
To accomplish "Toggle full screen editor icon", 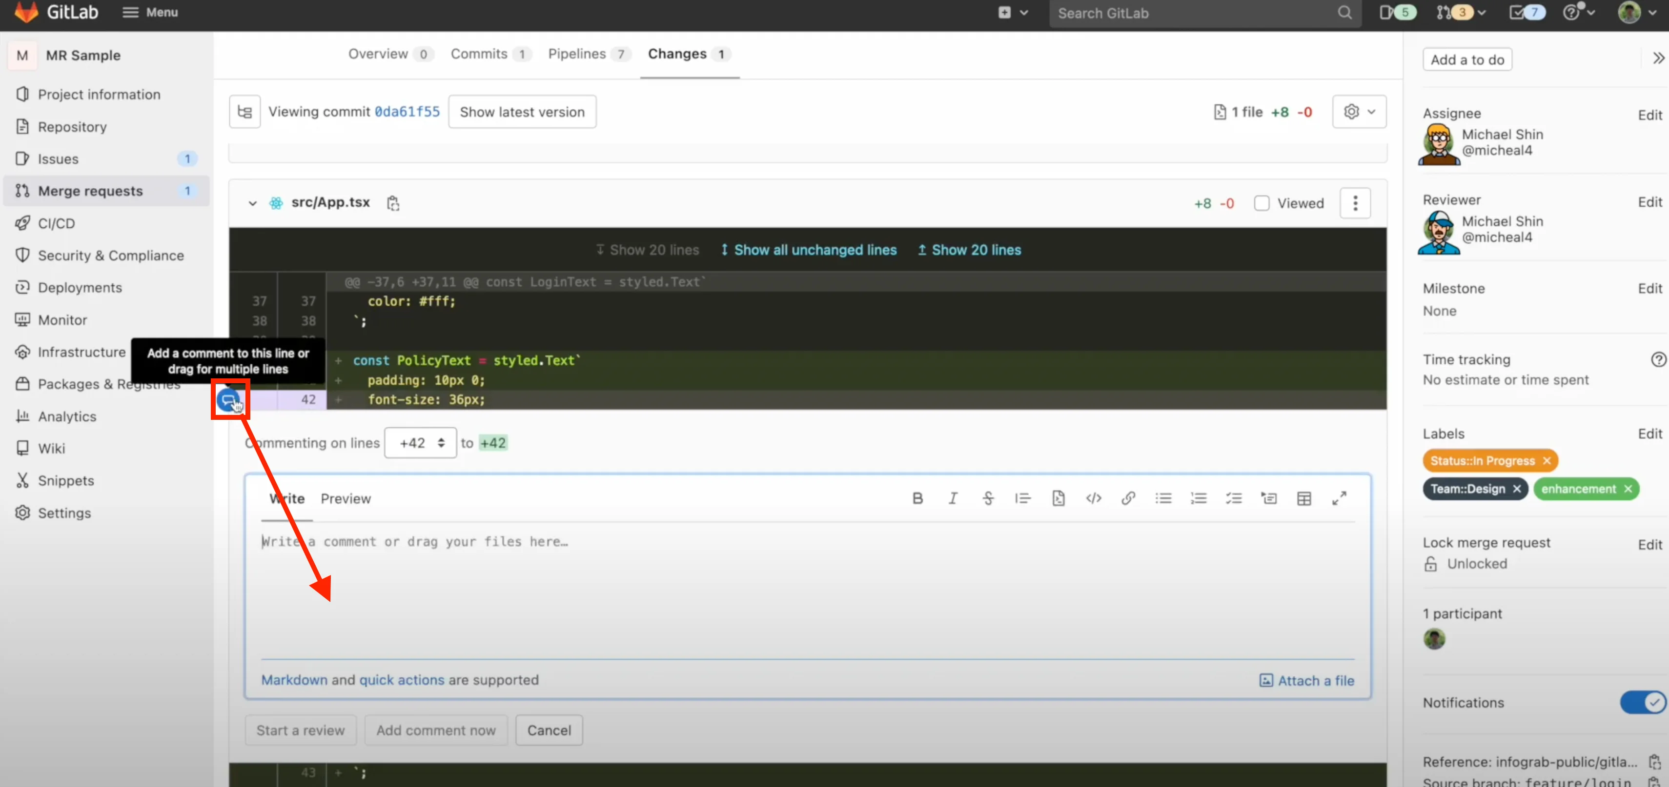I will pyautogui.click(x=1339, y=498).
